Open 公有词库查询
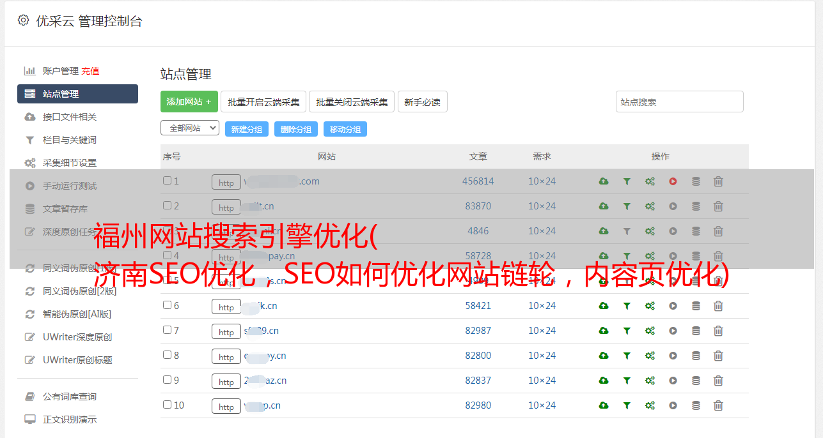823x438 pixels. [70, 396]
